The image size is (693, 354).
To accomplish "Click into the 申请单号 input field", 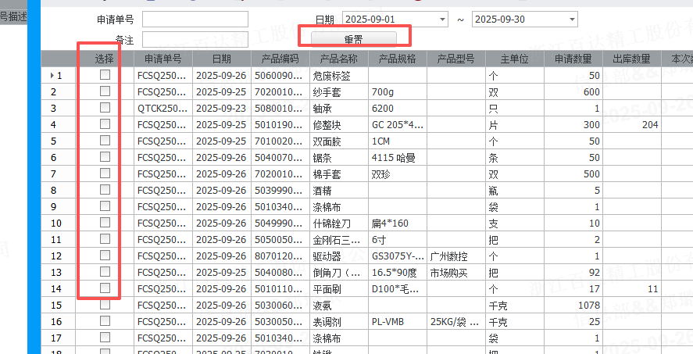I will pyautogui.click(x=195, y=20).
